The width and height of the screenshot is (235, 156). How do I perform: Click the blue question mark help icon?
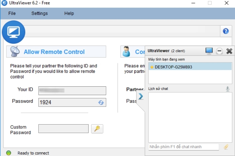click(226, 31)
